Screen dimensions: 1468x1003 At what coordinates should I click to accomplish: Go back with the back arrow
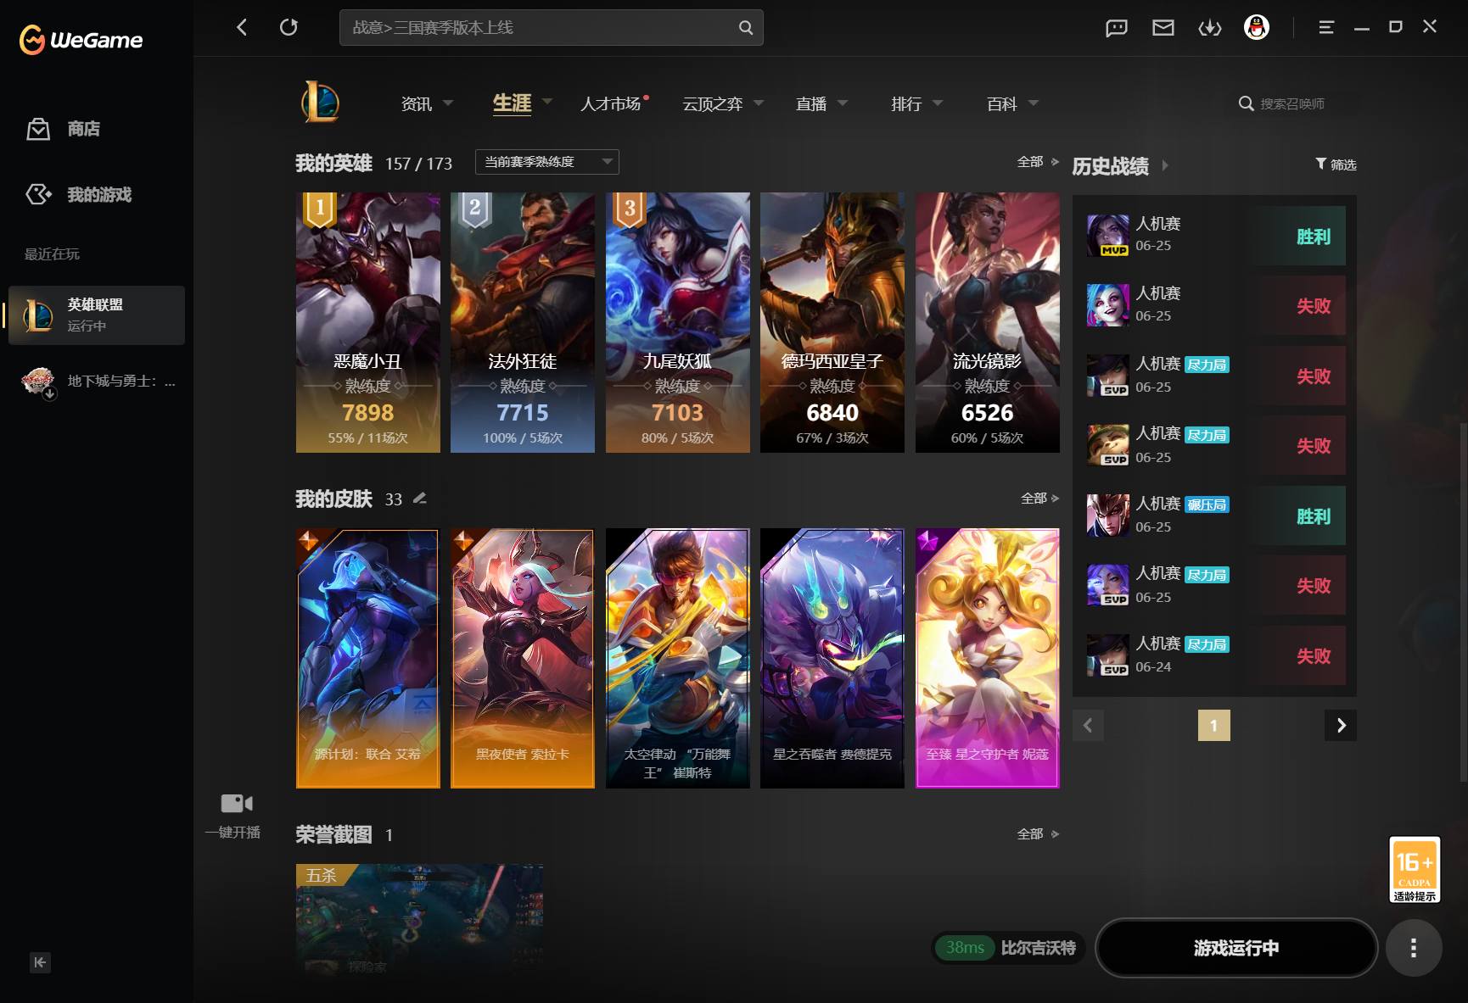point(242,27)
